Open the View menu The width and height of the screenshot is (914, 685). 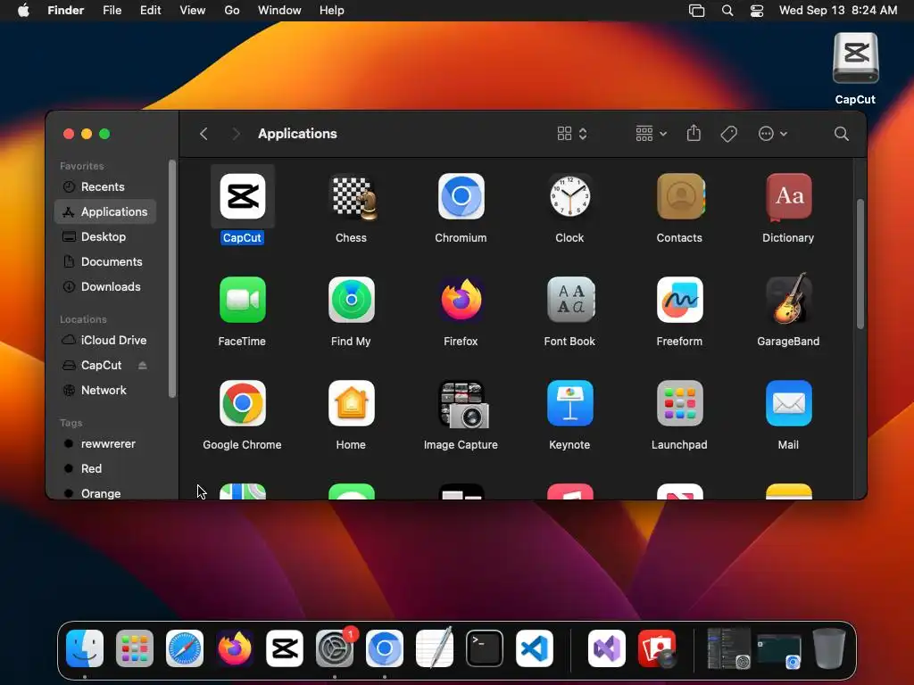193,11
